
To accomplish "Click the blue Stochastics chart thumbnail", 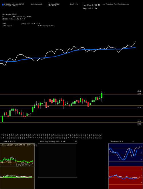I will coord(126,155).
